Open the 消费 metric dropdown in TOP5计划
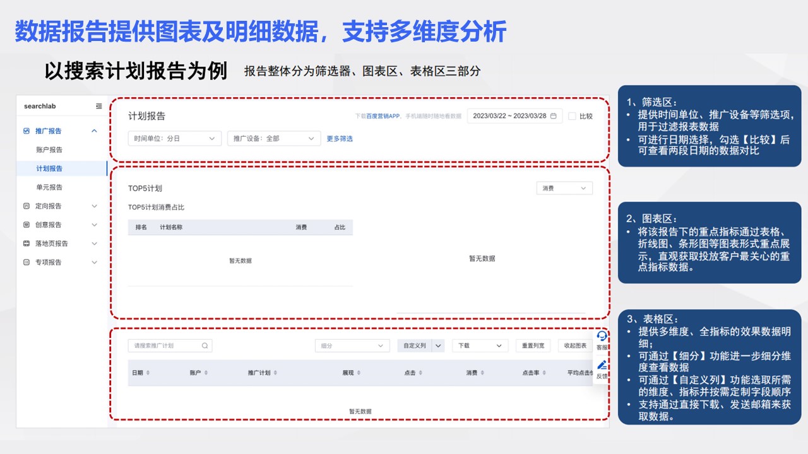Screen dimensions: 808x454 pos(564,189)
